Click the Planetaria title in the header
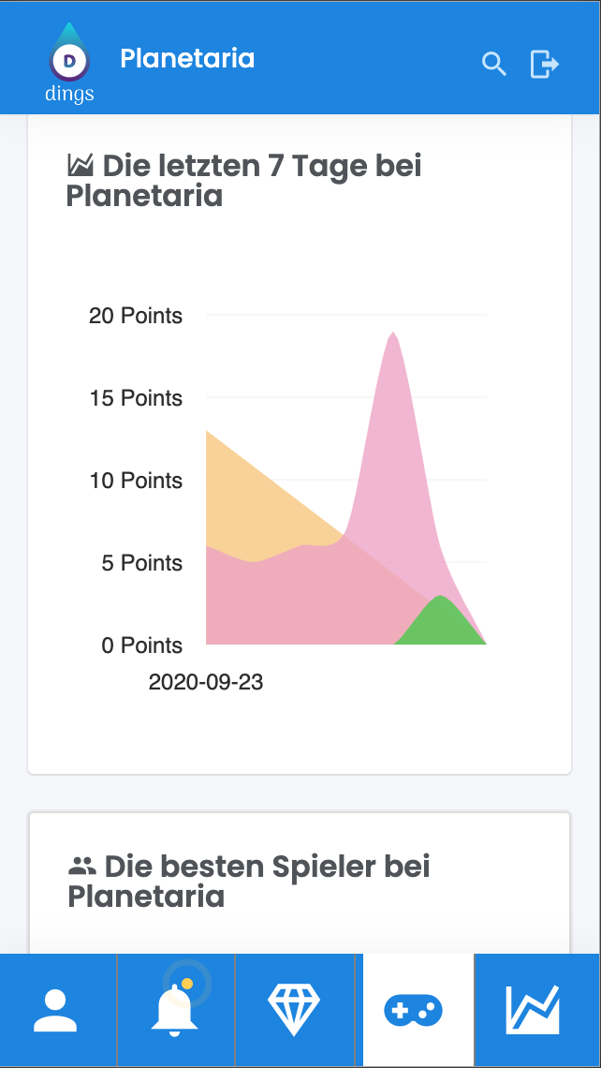Screen dimensions: 601x1068 (x=187, y=59)
